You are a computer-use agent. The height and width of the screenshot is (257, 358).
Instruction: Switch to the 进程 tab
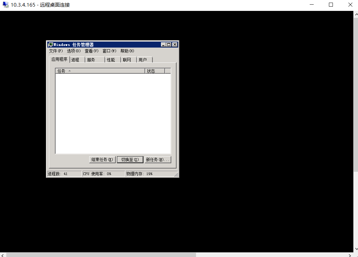point(75,60)
